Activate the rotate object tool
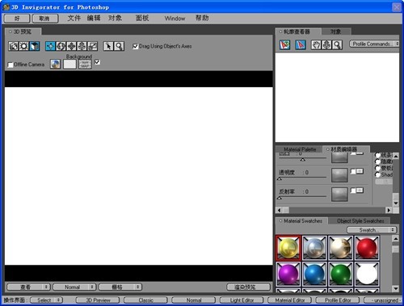This screenshot has width=404, height=306. (x=61, y=46)
